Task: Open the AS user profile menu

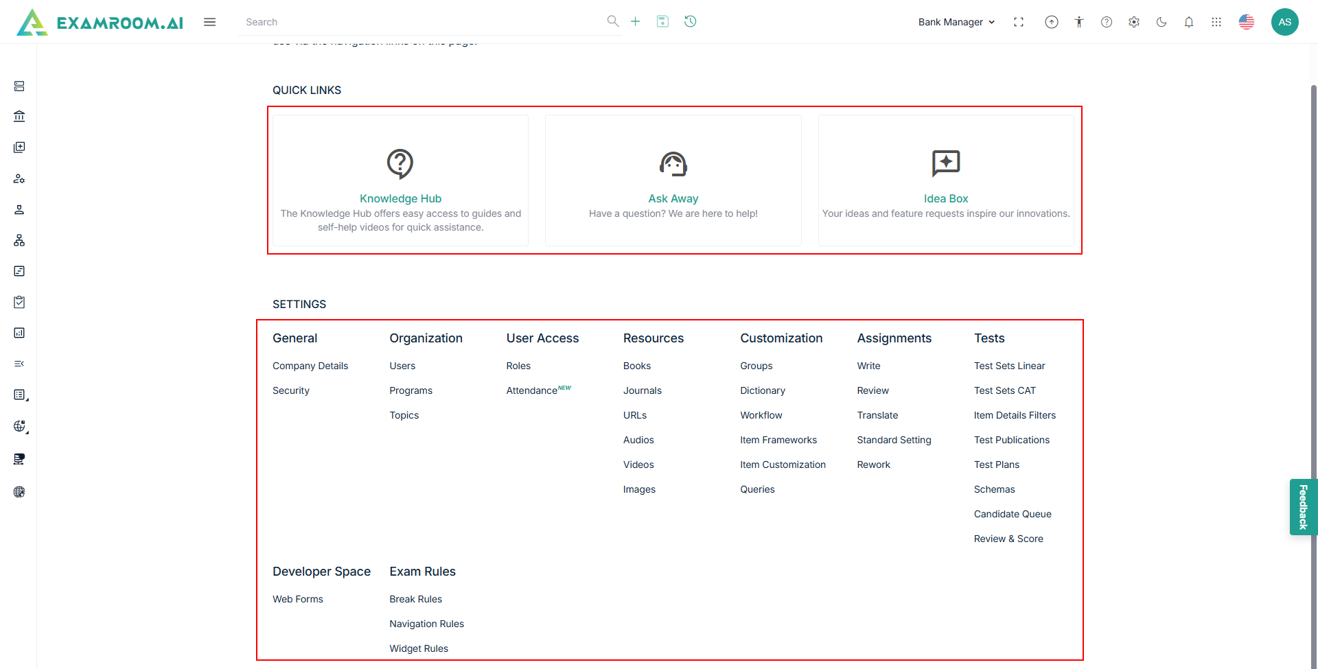Action: click(1284, 22)
